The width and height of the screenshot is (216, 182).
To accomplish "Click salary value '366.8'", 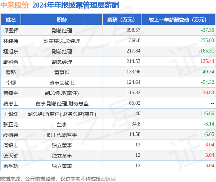I will (135, 40).
